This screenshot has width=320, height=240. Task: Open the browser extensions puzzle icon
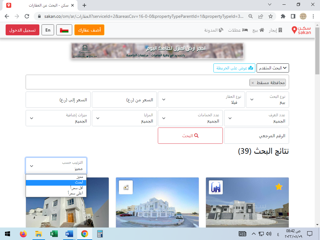pos(283,16)
